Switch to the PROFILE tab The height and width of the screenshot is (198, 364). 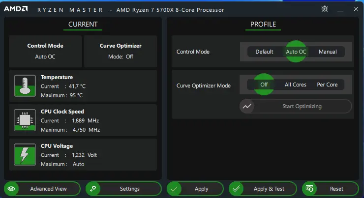[263, 25]
